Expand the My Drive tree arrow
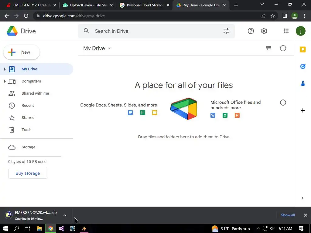Viewport: 311px width, 233px height. tap(5, 69)
